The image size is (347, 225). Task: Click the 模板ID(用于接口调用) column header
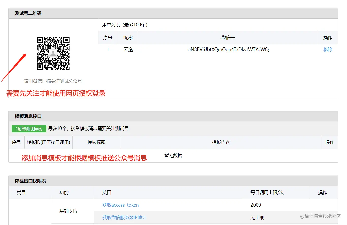coord(48,142)
